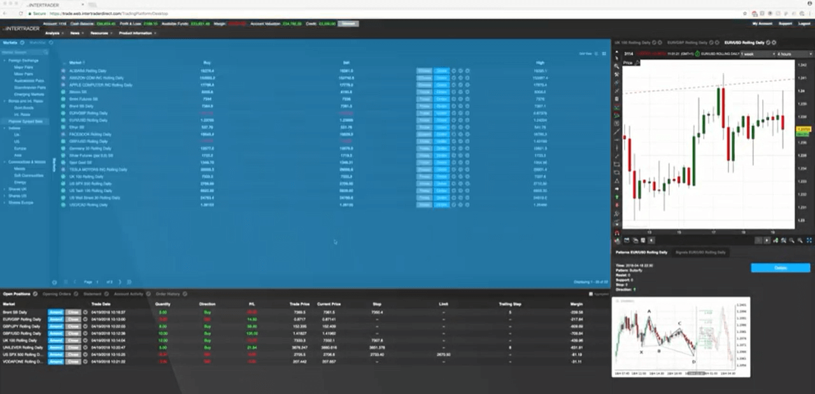
Task: Select Popular Spread Bets in the tree
Action: point(26,121)
